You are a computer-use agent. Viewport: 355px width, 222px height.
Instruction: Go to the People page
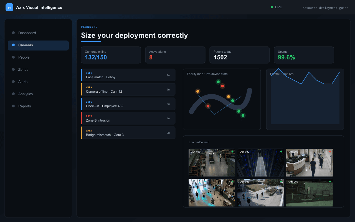tap(38, 57)
